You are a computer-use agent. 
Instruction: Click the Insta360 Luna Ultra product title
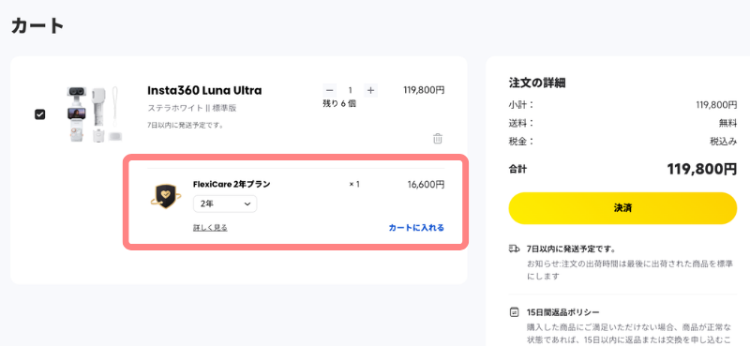point(204,90)
